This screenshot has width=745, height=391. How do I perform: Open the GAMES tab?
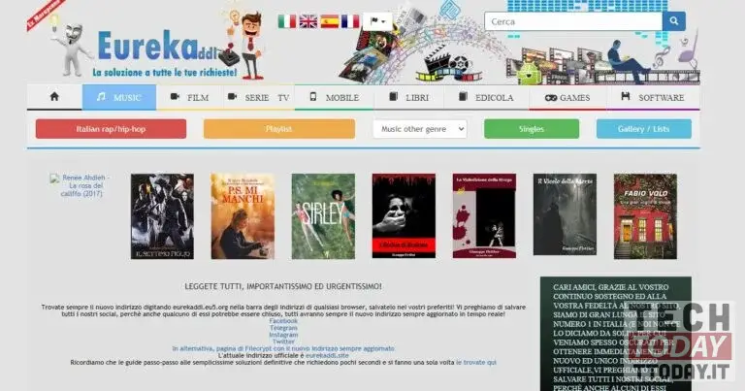[x=567, y=97]
